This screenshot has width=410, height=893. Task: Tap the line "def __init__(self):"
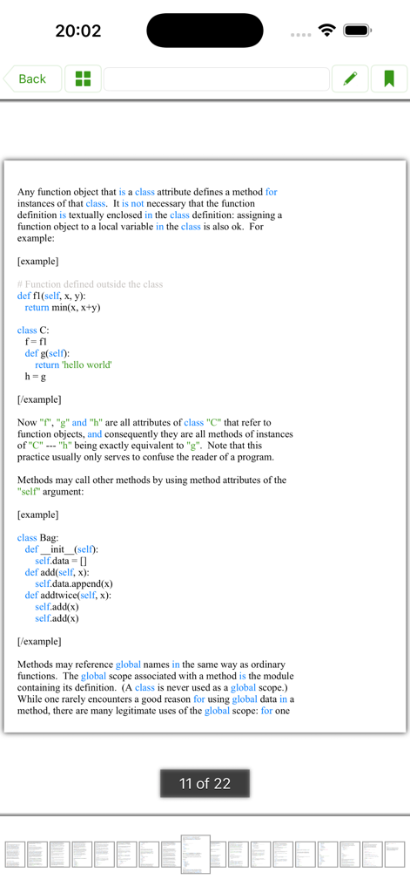62,549
